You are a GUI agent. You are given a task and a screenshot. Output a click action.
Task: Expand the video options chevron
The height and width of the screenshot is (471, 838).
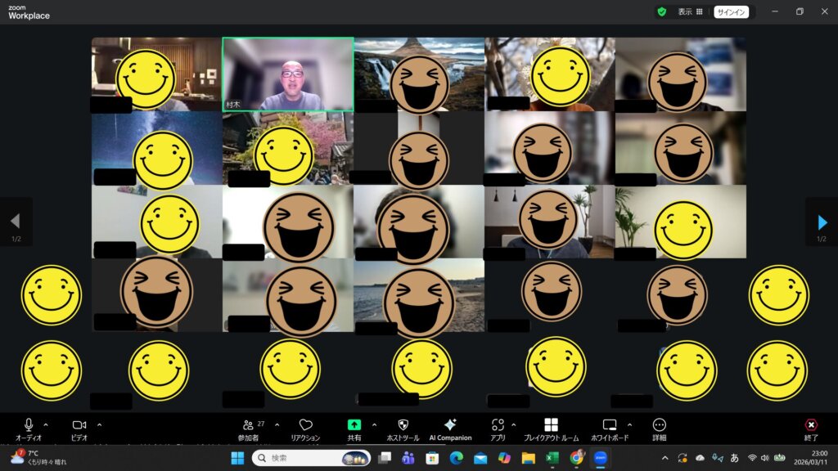pos(99,424)
